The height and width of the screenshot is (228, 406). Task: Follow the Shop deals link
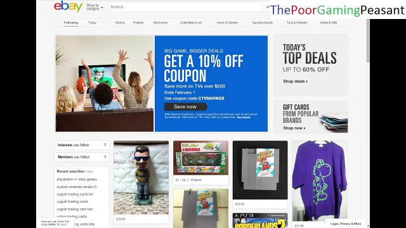(295, 82)
